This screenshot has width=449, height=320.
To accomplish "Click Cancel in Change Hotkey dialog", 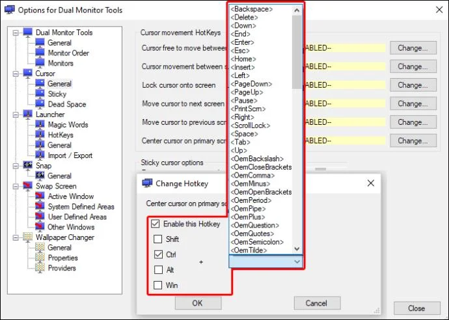I will tap(318, 303).
